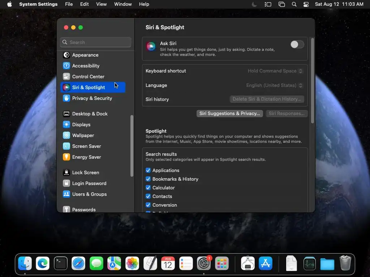Image resolution: width=370 pixels, height=277 pixels.
Task: Open App Store from the Dock
Action: pyautogui.click(x=266, y=263)
